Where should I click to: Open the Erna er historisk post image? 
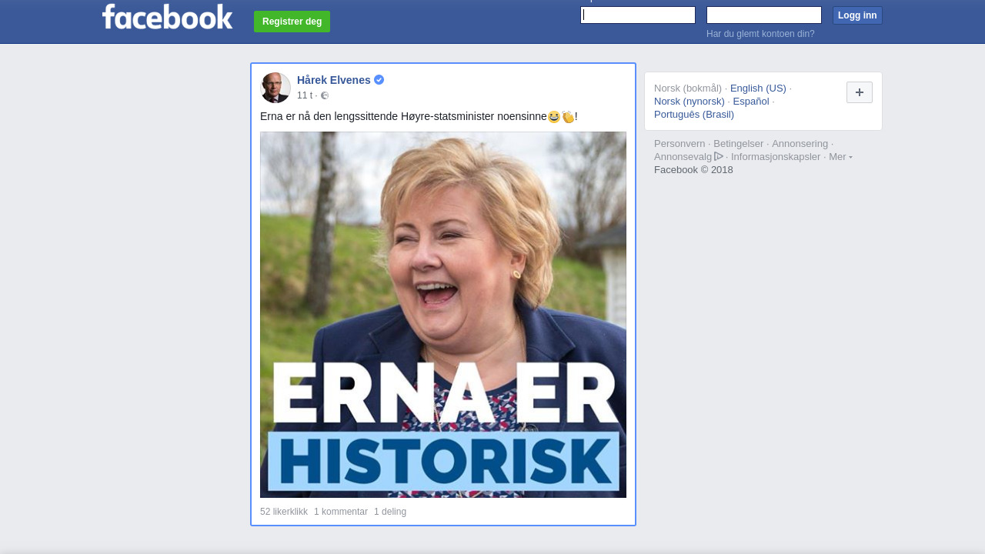(x=443, y=315)
